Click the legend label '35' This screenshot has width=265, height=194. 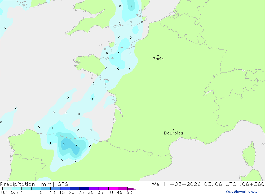[x=100, y=192]
